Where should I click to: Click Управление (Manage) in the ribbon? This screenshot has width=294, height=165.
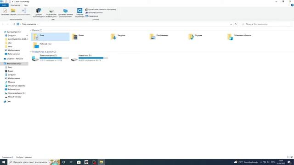click(x=91, y=16)
